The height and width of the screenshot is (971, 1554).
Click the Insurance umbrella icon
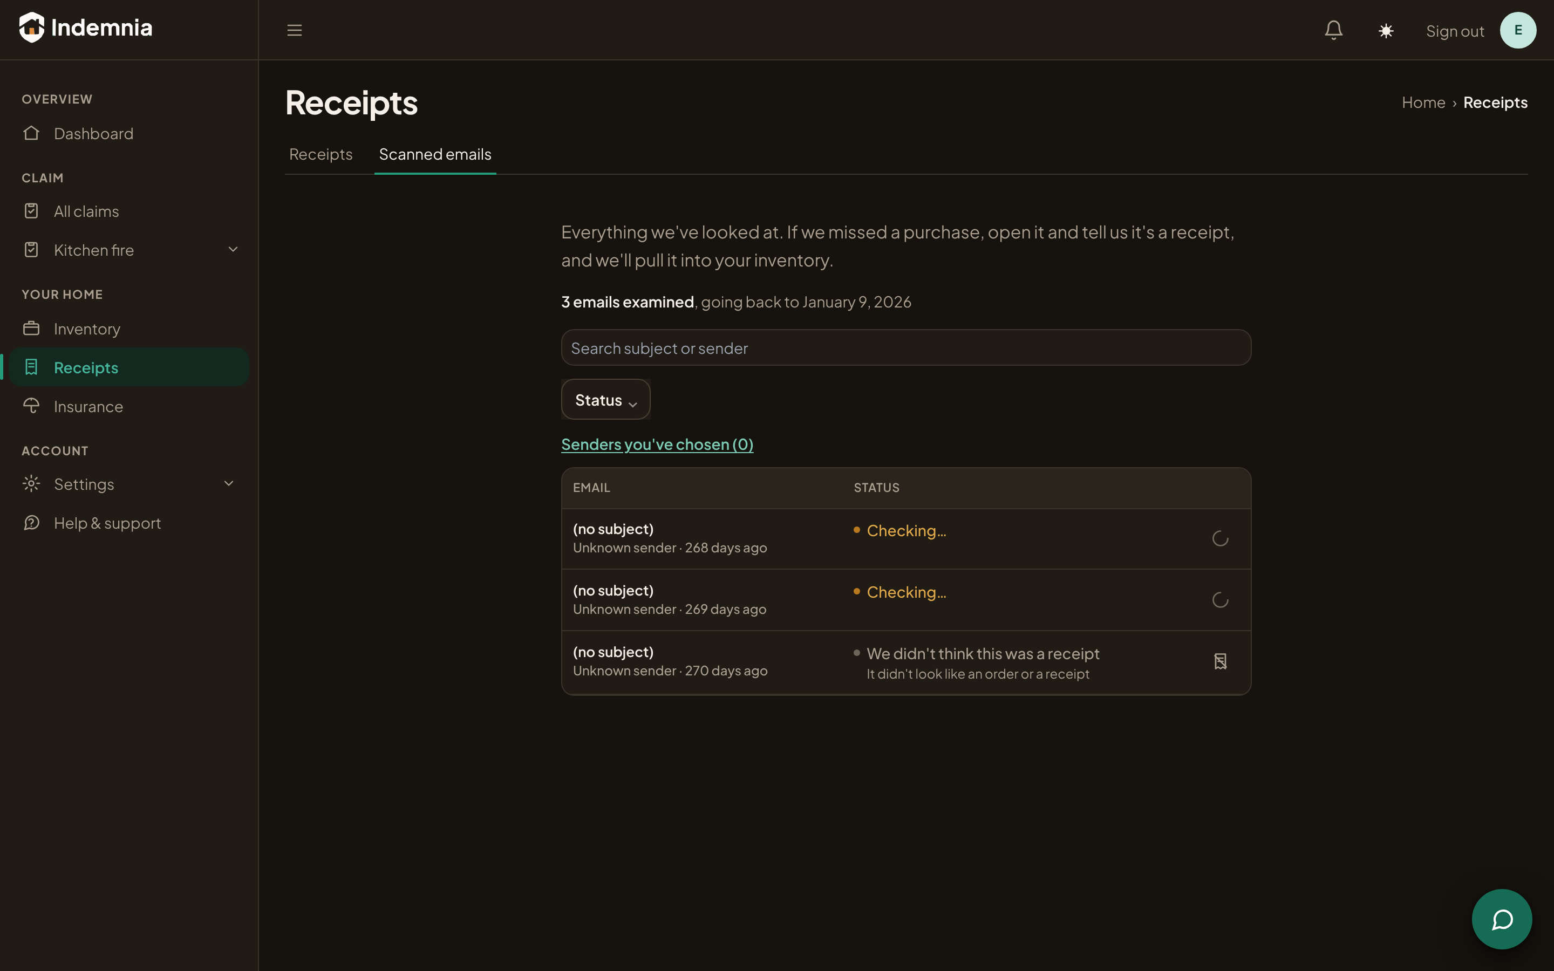(x=31, y=406)
